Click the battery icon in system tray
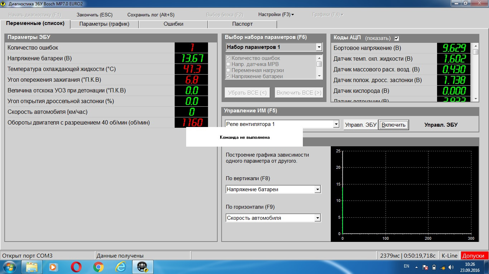Viewport: 489px width, 274px height. 434,267
